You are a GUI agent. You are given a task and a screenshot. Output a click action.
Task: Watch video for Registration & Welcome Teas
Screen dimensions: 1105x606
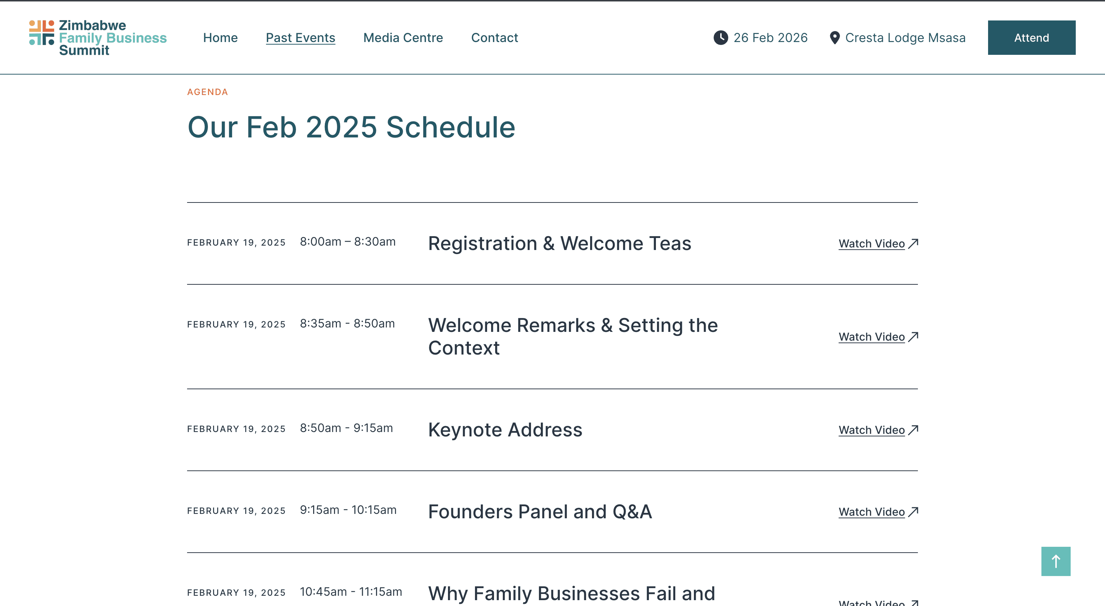click(872, 243)
